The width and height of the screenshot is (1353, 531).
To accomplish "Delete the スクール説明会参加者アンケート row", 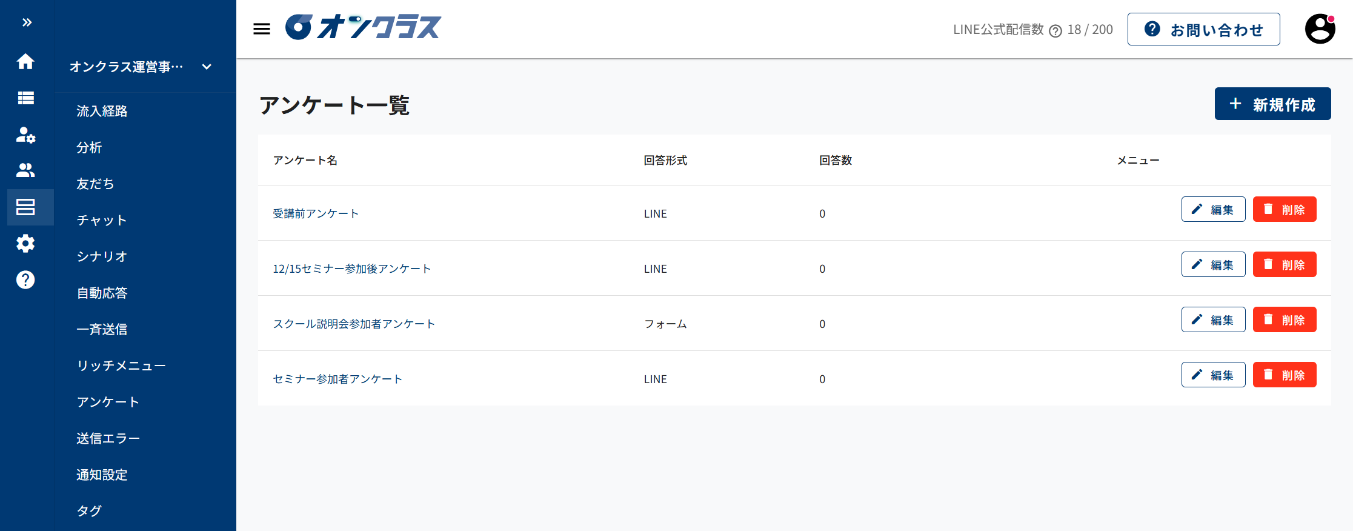I will coord(1285,320).
